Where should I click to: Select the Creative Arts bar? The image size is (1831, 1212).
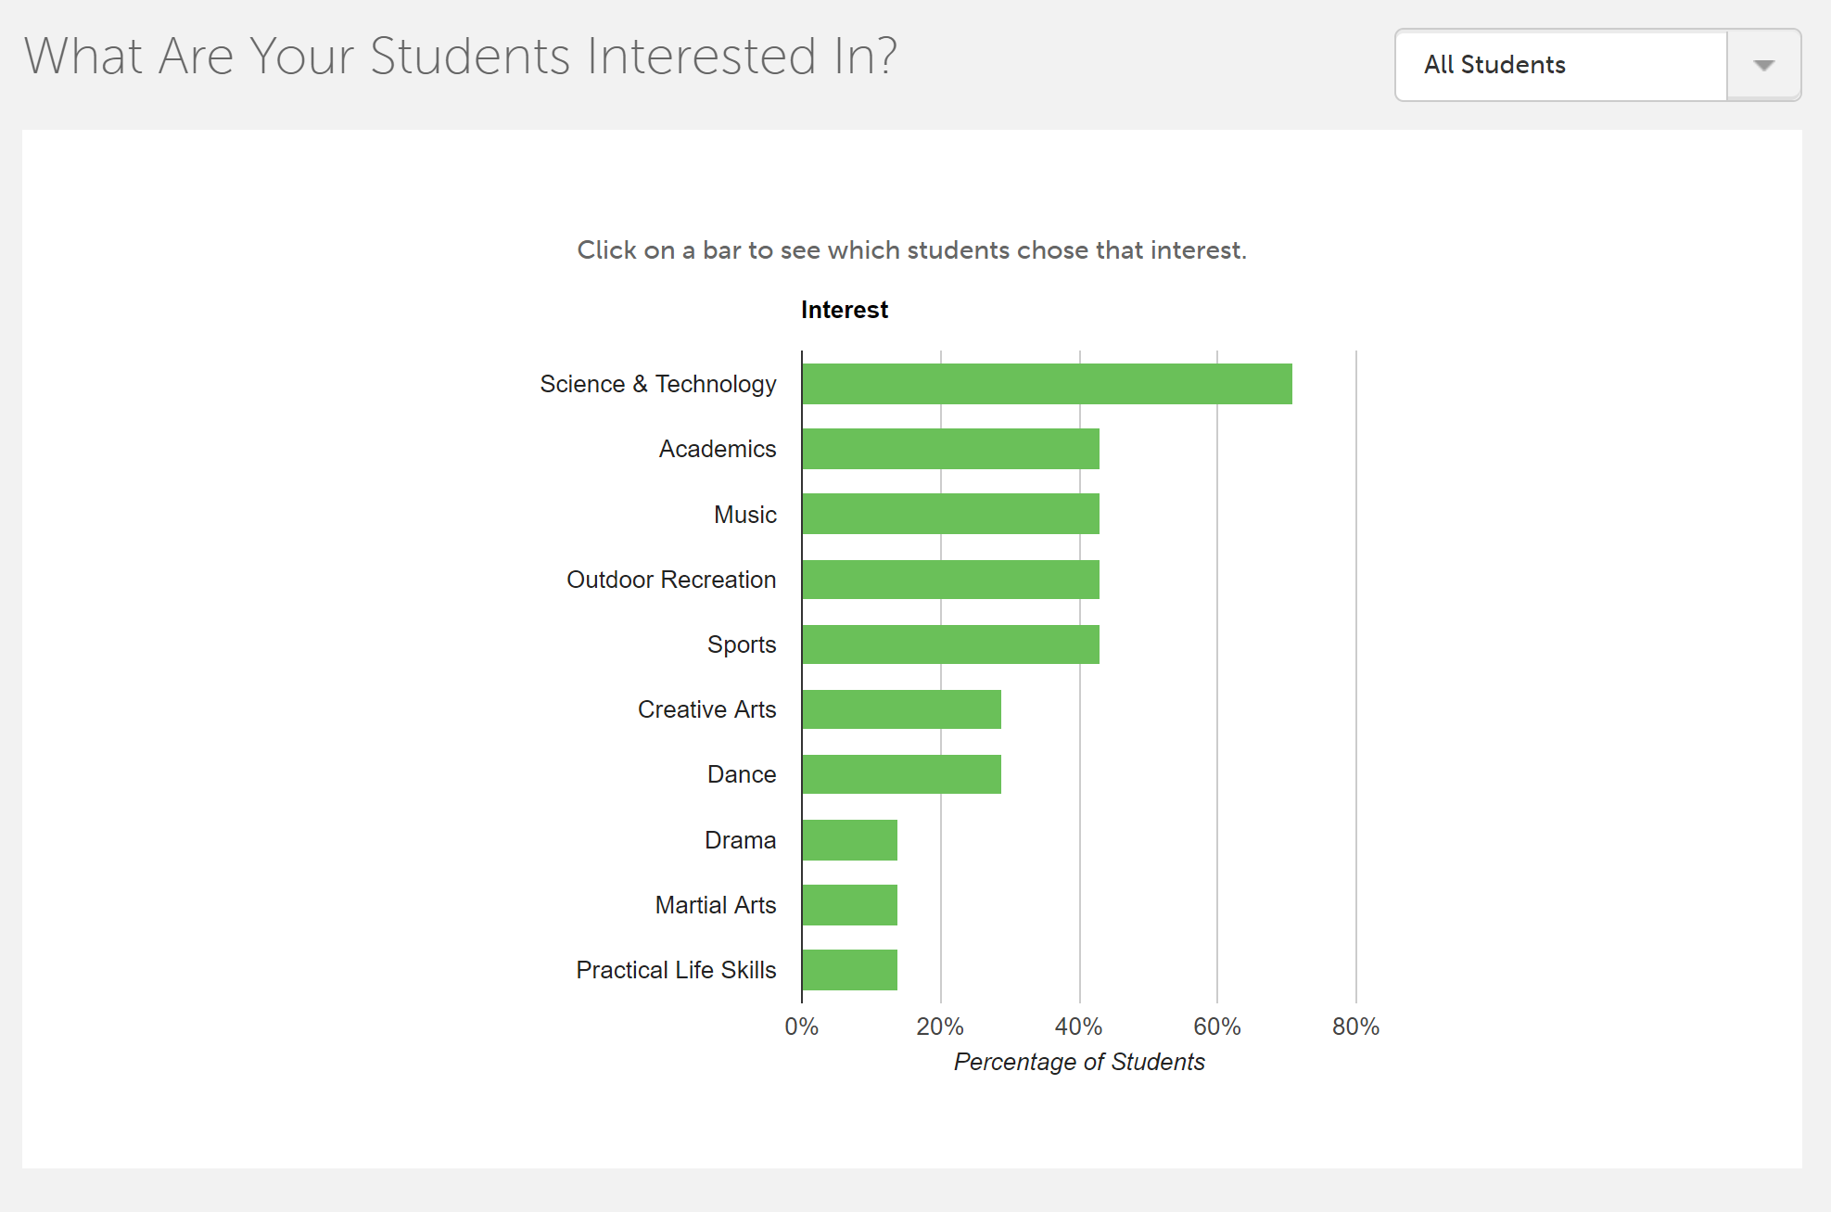tap(901, 709)
